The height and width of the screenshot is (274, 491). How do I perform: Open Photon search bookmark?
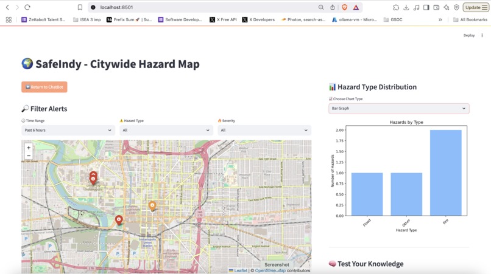pyautogui.click(x=303, y=19)
